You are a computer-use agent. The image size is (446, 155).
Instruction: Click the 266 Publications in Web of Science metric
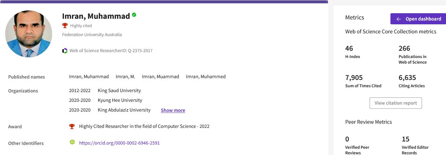click(x=404, y=49)
